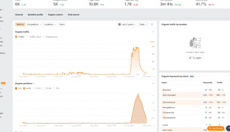Collapse the Organic positions section
The image size is (230, 132).
pyautogui.click(x=153, y=83)
